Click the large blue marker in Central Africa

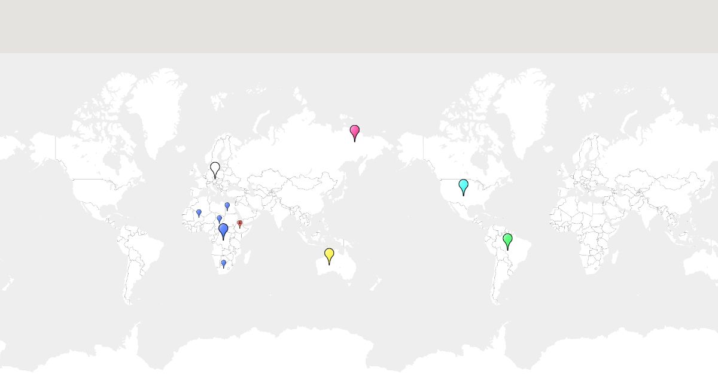223,232
